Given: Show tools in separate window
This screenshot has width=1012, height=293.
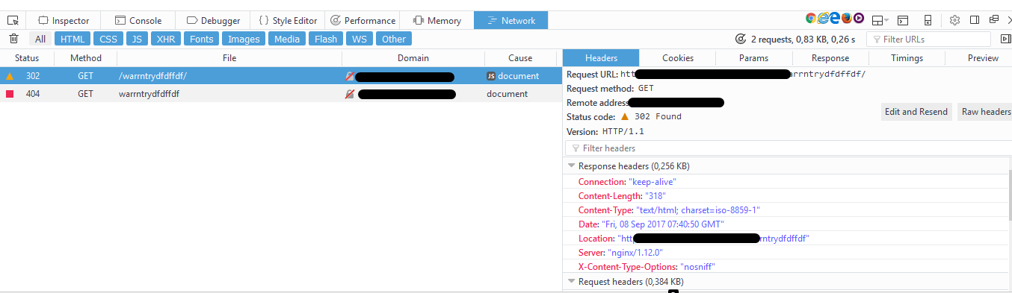Looking at the screenshot, I should click(994, 20).
